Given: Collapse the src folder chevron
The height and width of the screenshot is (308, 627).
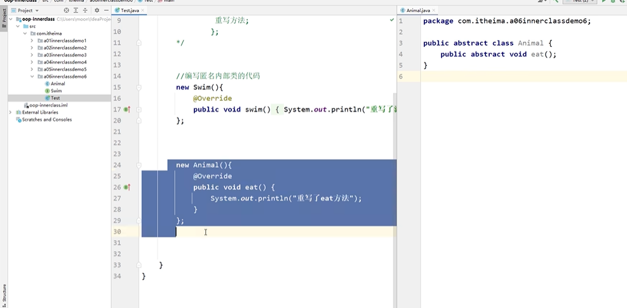Looking at the screenshot, I should click(18, 27).
